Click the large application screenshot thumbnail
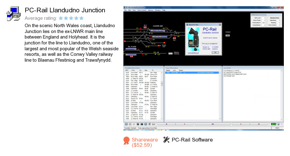Image resolution: width=290 pixels, height=156 pixels. pyautogui.click(x=203, y=68)
